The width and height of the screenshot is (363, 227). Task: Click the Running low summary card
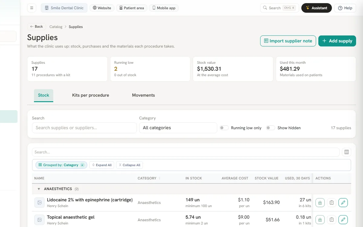pyautogui.click(x=150, y=69)
